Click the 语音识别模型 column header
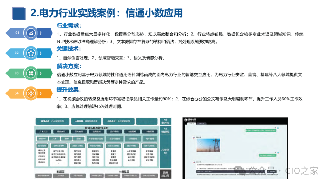 149,146
